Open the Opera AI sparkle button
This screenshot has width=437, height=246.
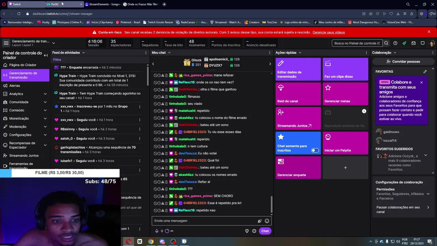(433, 14)
